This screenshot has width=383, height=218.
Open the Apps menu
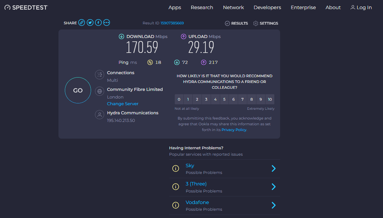click(x=175, y=8)
